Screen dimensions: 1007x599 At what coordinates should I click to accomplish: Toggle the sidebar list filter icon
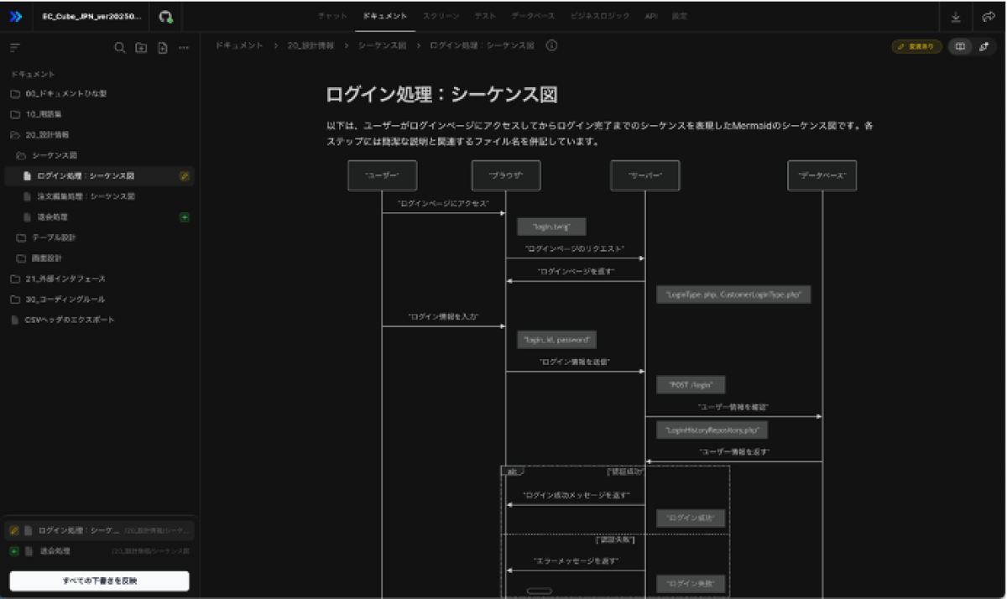coord(15,48)
